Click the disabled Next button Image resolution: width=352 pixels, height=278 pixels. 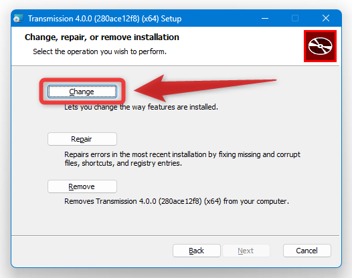click(x=246, y=251)
